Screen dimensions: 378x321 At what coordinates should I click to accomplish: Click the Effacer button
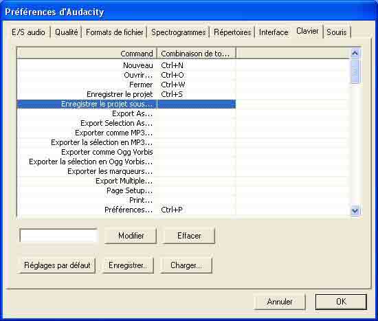pos(189,236)
